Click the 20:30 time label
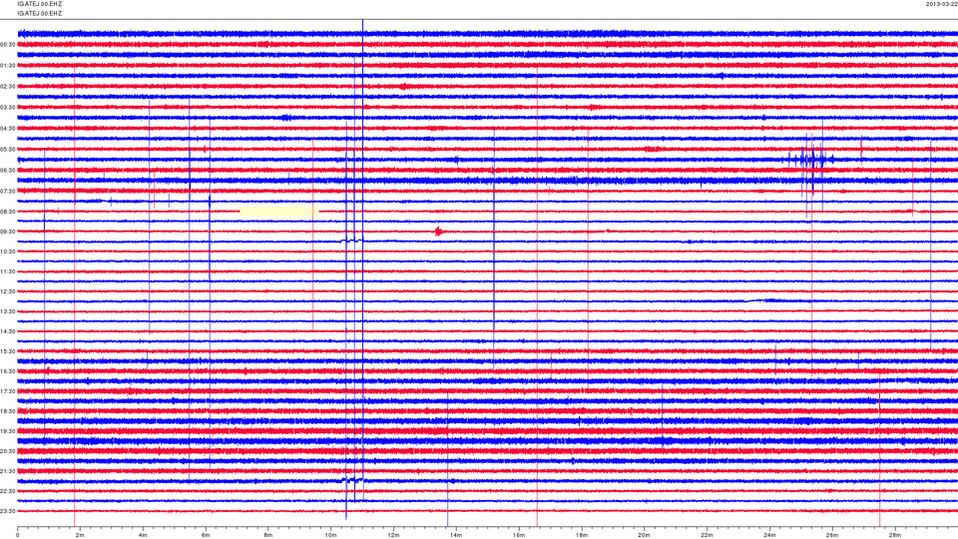This screenshot has width=958, height=539. [8, 451]
